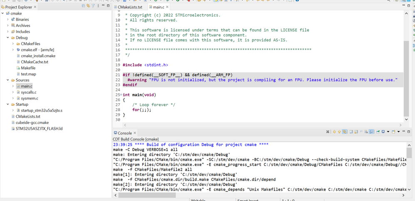Select main.c in Sources folder
The height and width of the screenshot is (201, 415).
tap(27, 86)
